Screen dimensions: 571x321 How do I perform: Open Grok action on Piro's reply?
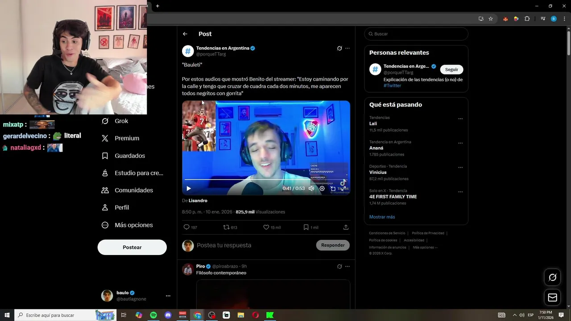[x=339, y=267]
